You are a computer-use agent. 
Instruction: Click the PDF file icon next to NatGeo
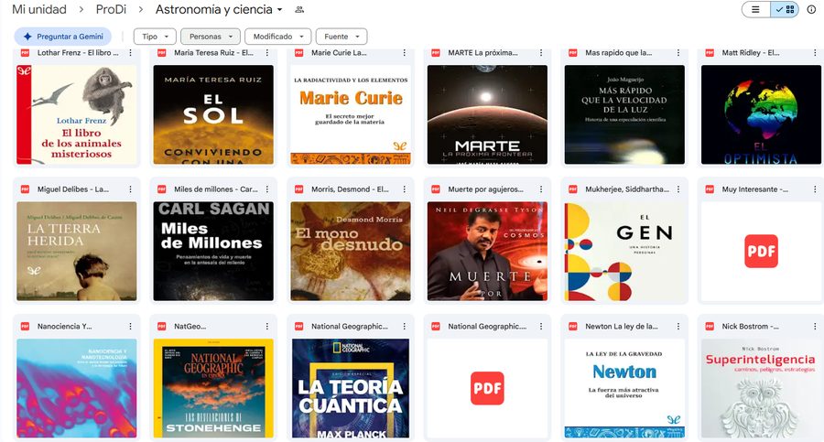coord(162,327)
